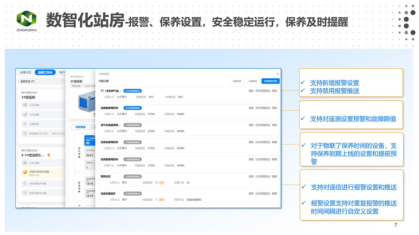Click the 质保剩余30-60天 warranty icon
Viewport: 419px width, 235px height.
click(25, 133)
